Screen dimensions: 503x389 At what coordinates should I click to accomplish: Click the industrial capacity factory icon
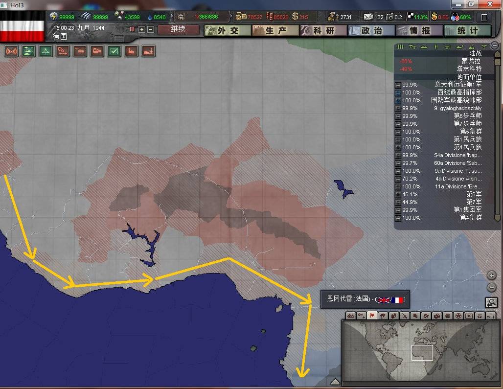181,17
